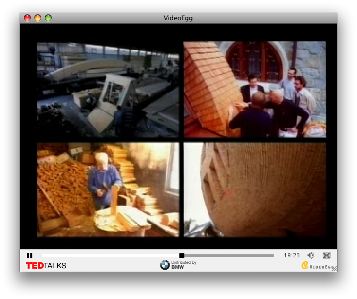Pause the video playback

tap(29, 255)
